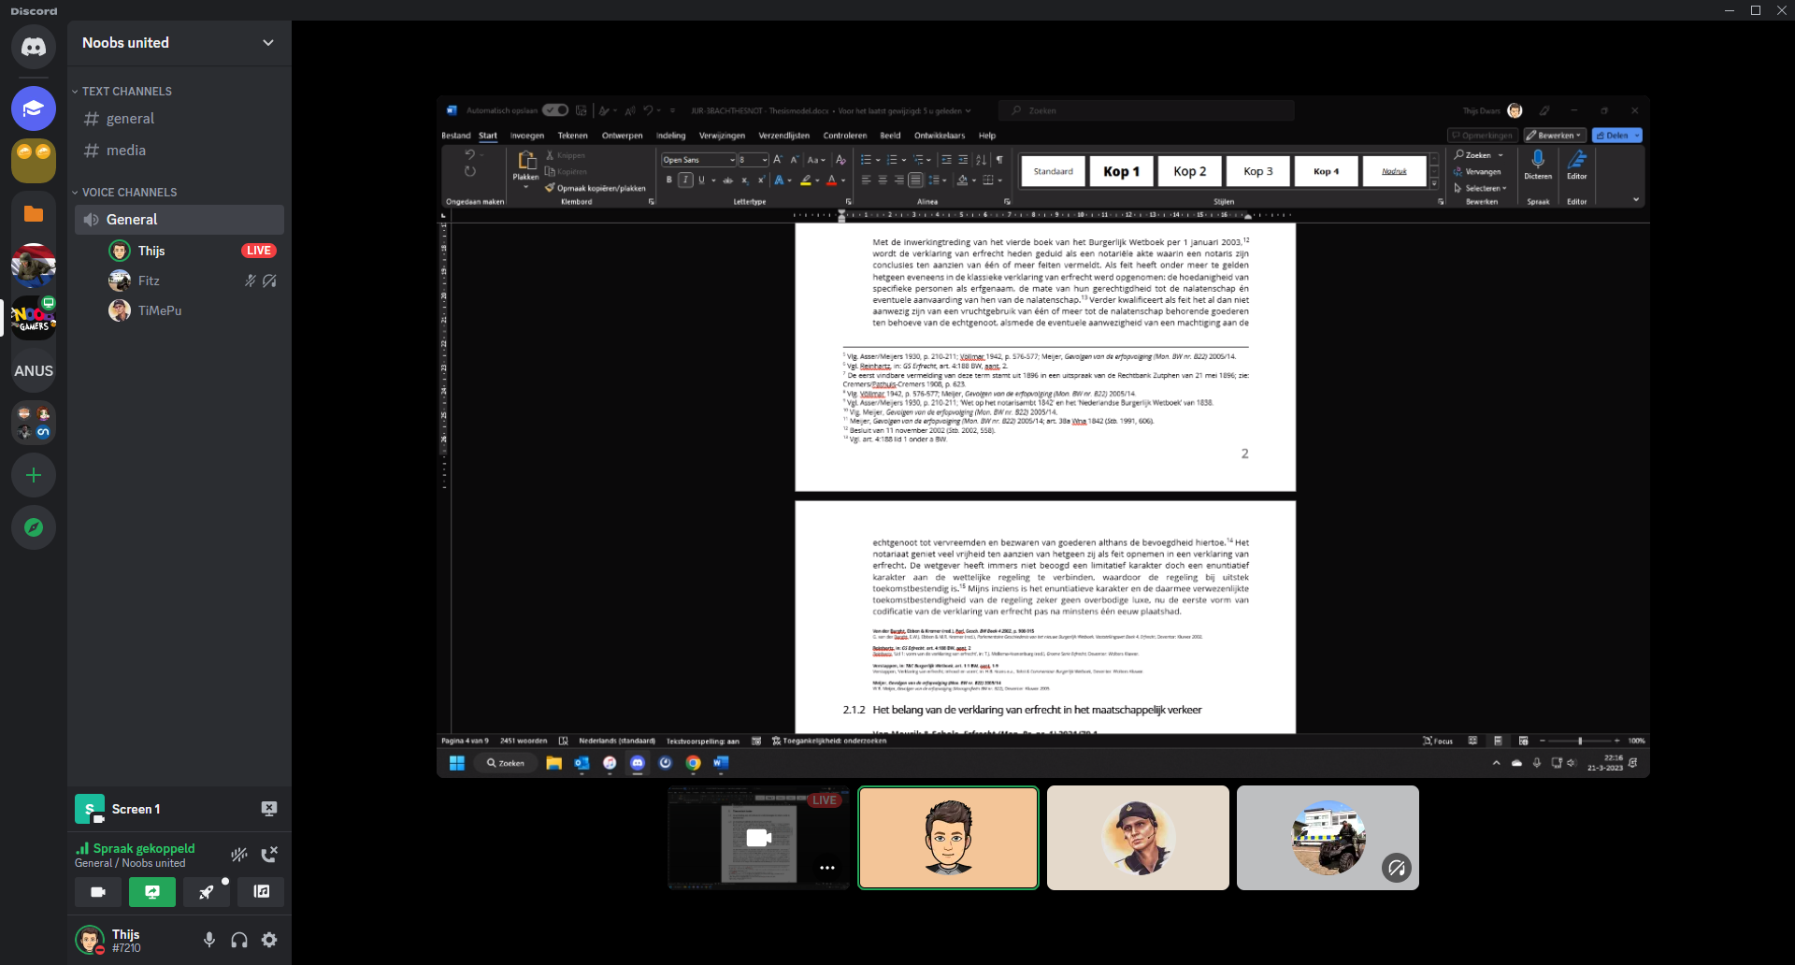The width and height of the screenshot is (1795, 965).
Task: Disconnect from voice call
Action: point(269,855)
